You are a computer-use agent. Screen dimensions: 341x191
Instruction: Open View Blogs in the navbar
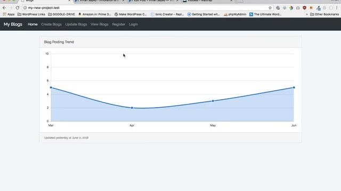point(100,24)
